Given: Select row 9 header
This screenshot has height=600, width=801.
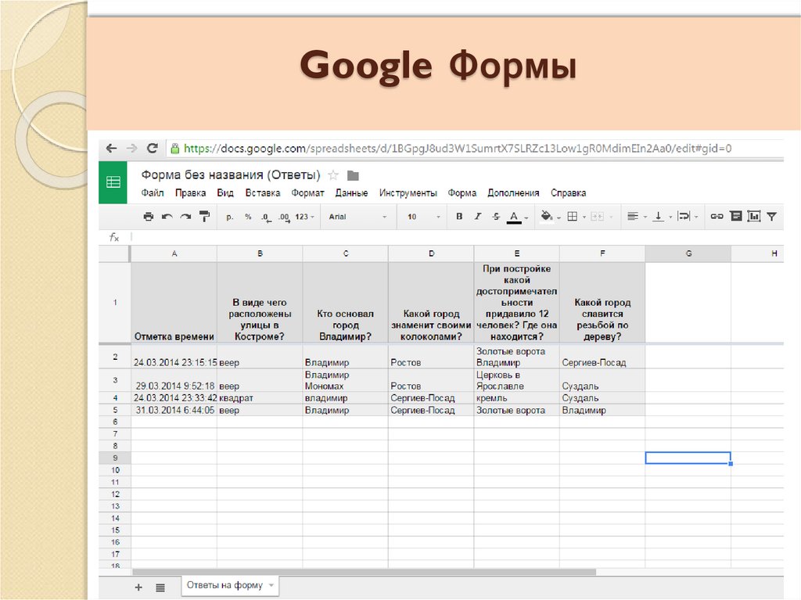Looking at the screenshot, I should click(x=115, y=458).
